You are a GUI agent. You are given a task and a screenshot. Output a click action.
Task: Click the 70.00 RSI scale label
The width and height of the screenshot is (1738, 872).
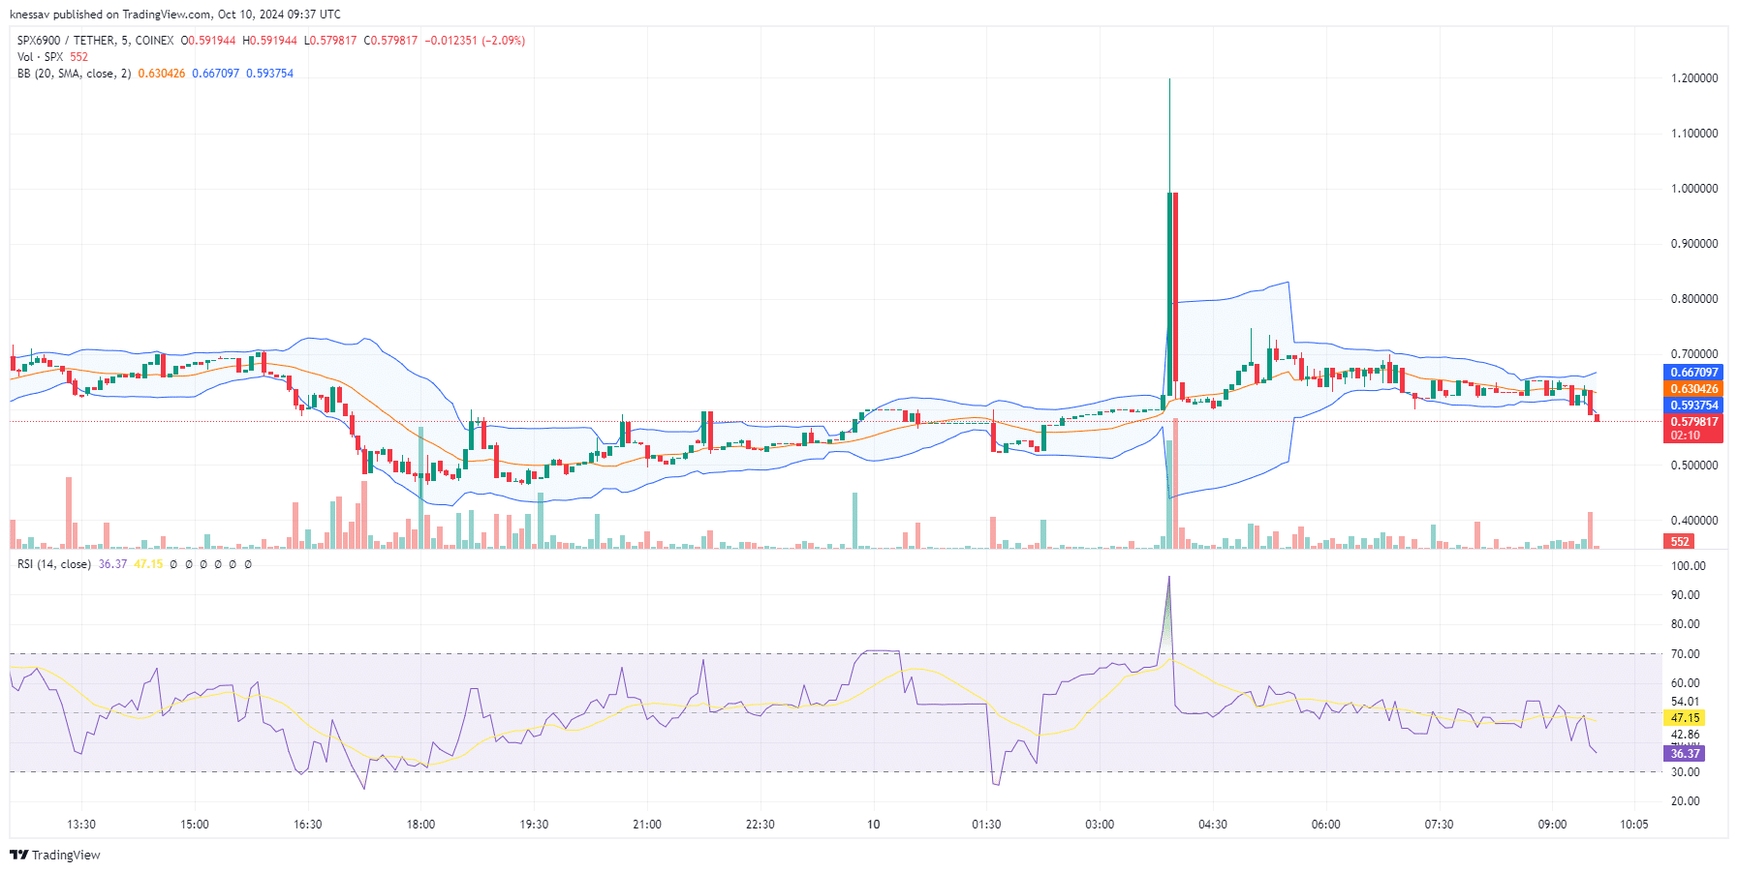pos(1686,654)
